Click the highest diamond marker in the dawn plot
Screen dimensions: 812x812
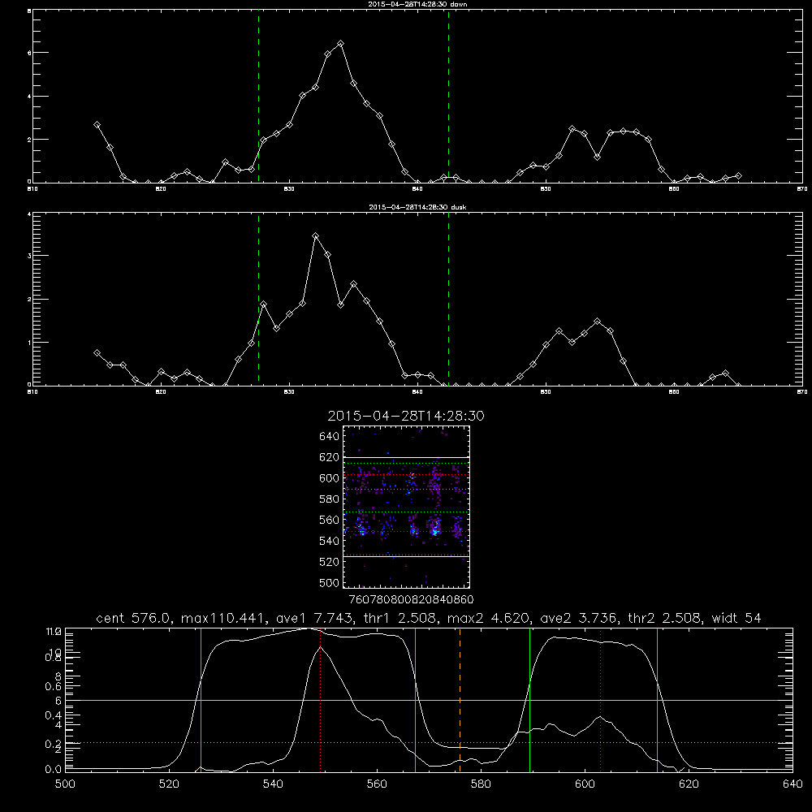pos(340,44)
